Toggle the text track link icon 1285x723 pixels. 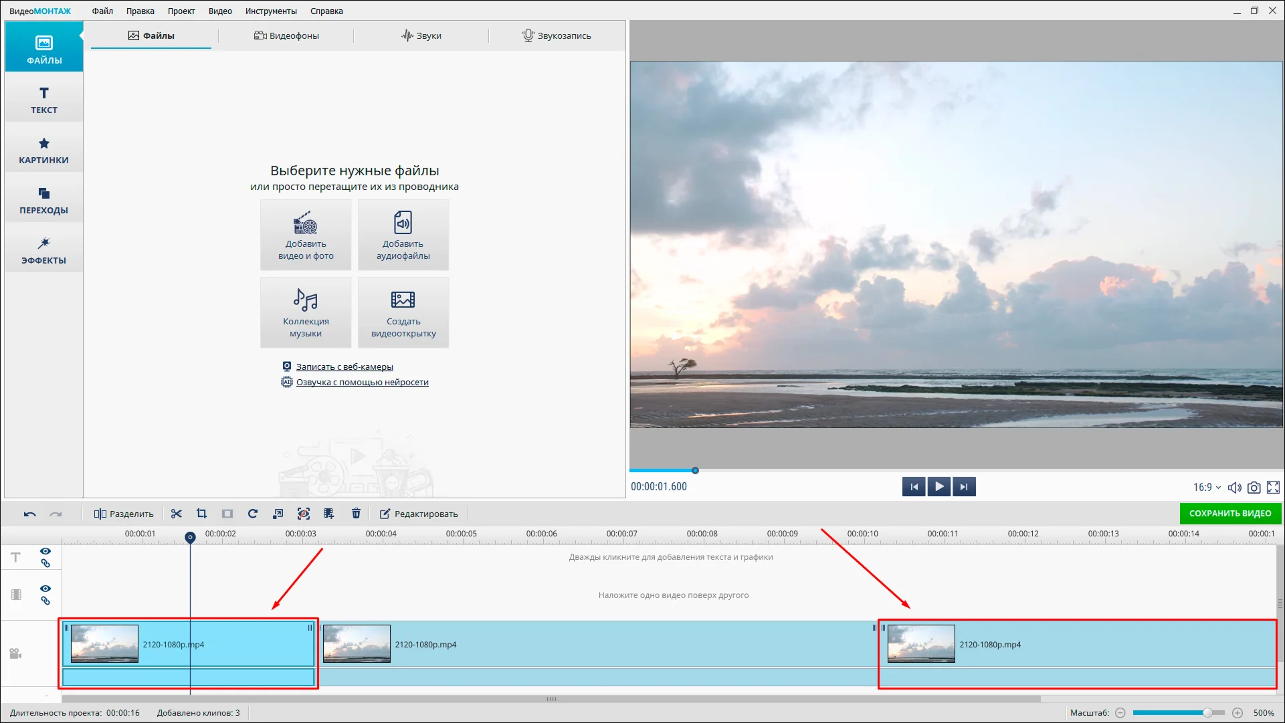[x=45, y=563]
